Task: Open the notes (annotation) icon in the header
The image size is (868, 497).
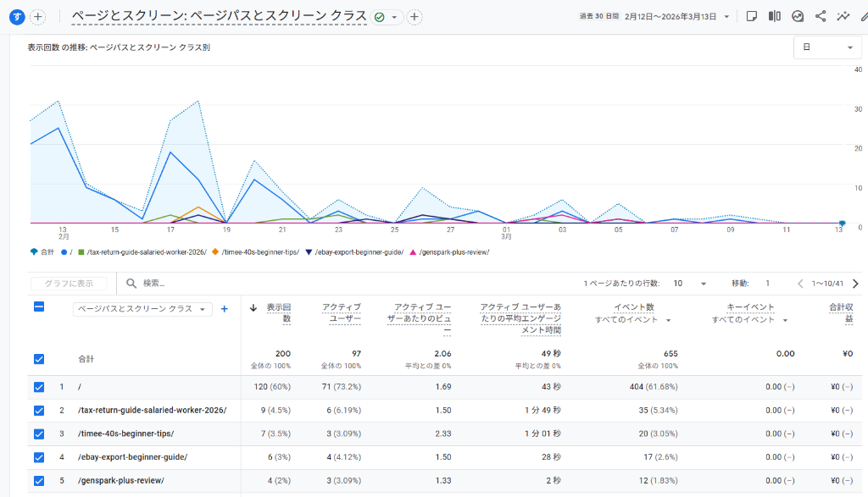Action: 753,14
